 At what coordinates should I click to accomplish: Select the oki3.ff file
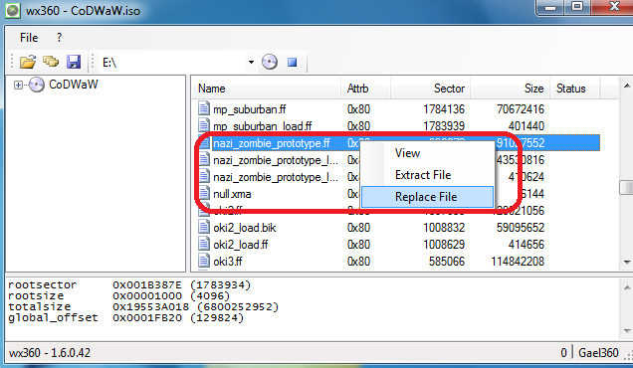point(228,262)
